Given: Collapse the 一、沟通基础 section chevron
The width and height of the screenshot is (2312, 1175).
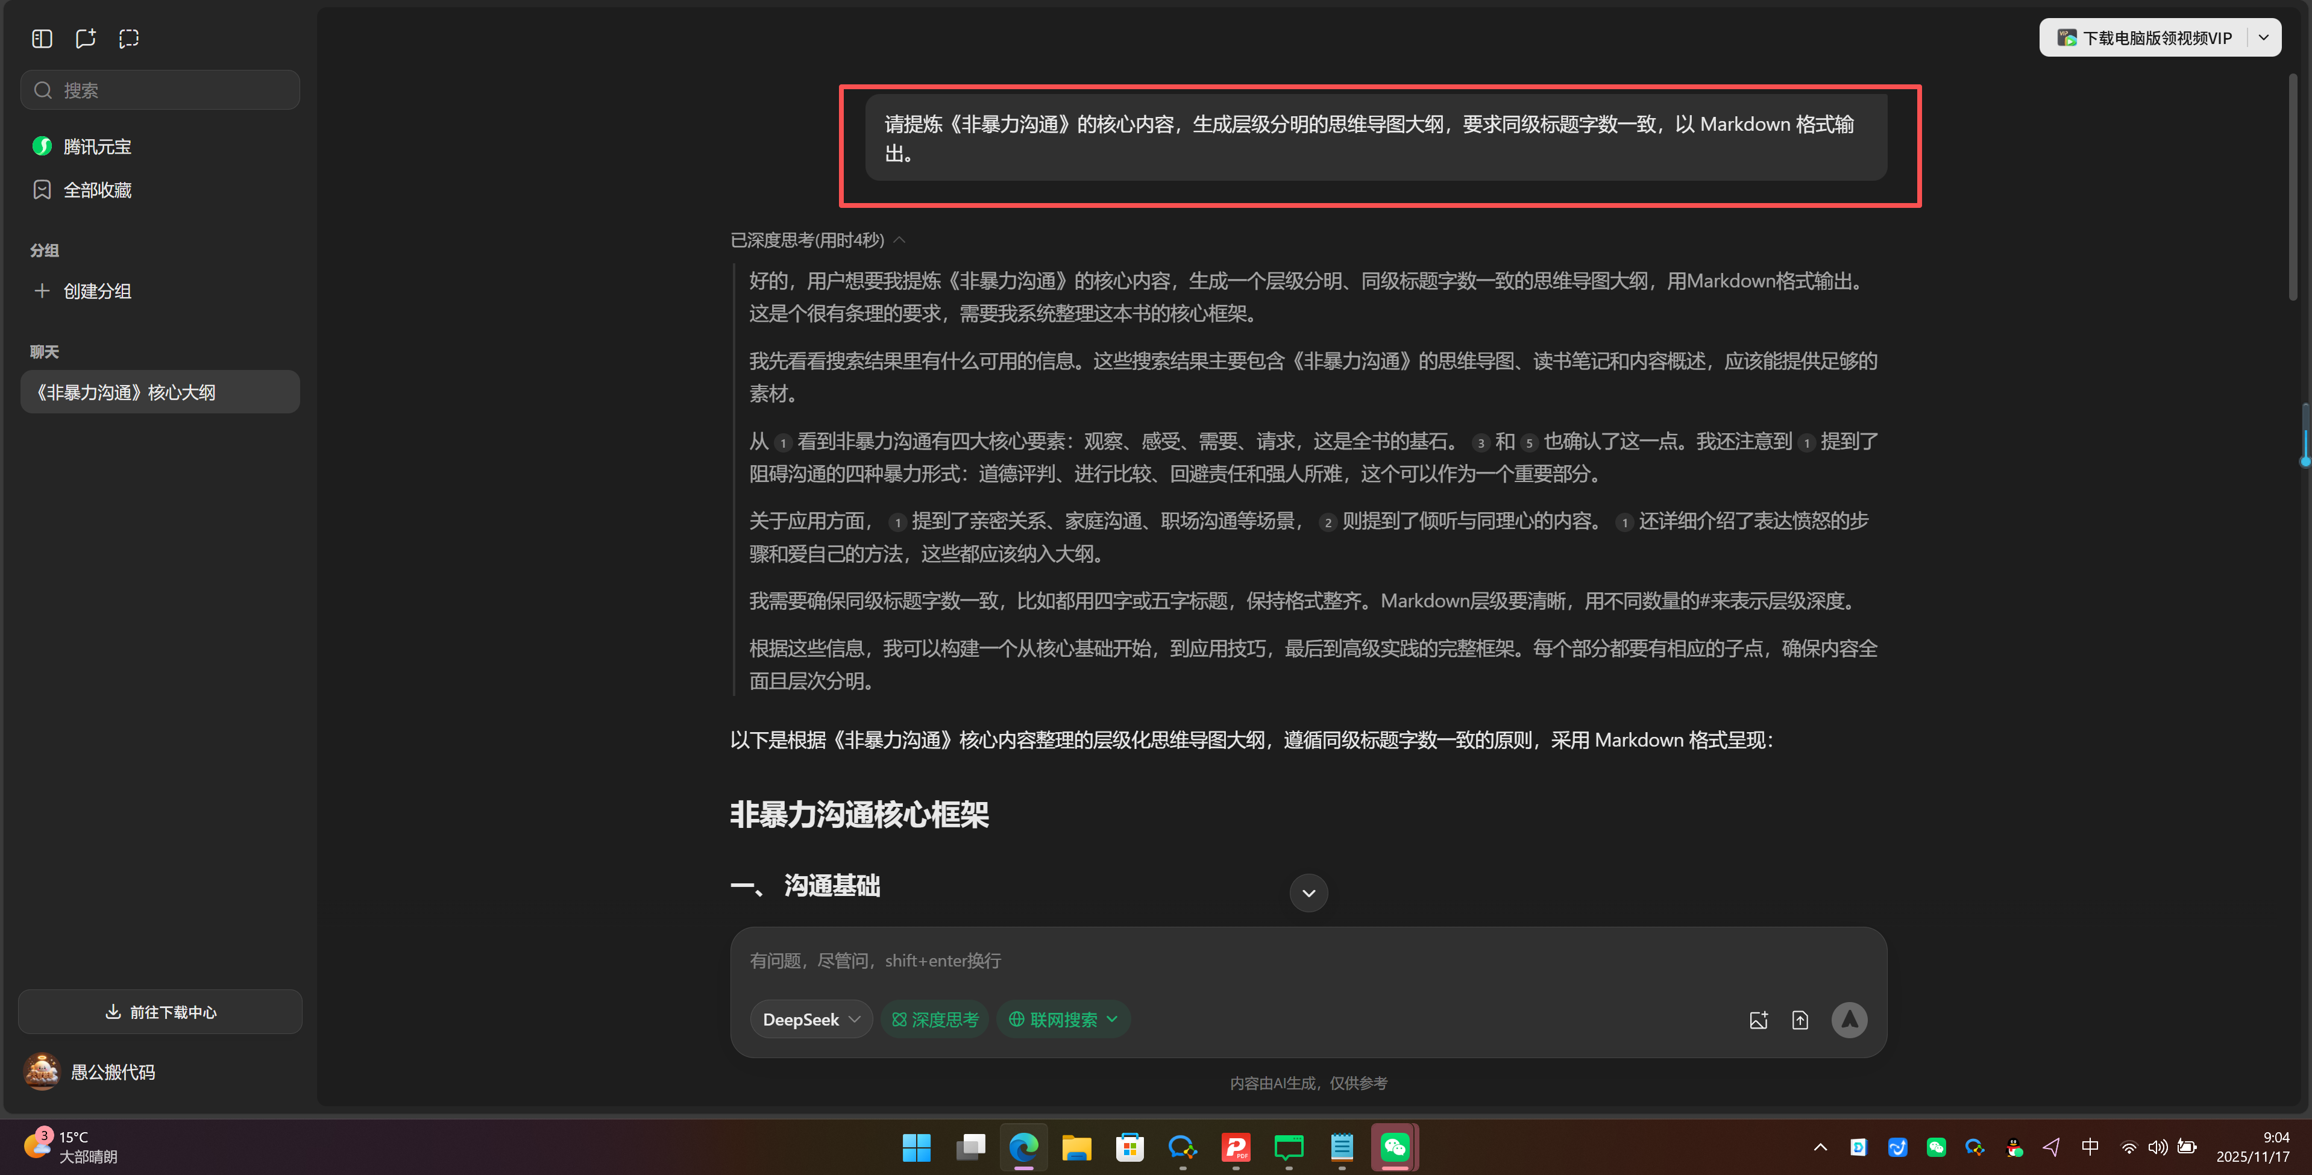Looking at the screenshot, I should (x=1308, y=892).
